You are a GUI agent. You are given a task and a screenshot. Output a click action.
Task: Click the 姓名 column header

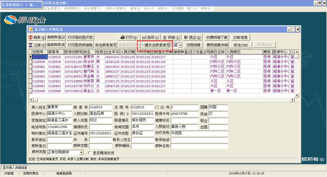coord(89,52)
